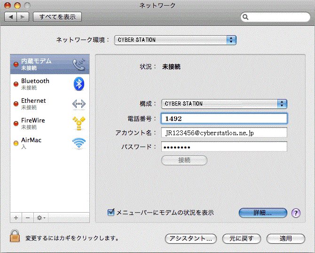Click the forward navigation arrow

pyautogui.click(x=23, y=17)
